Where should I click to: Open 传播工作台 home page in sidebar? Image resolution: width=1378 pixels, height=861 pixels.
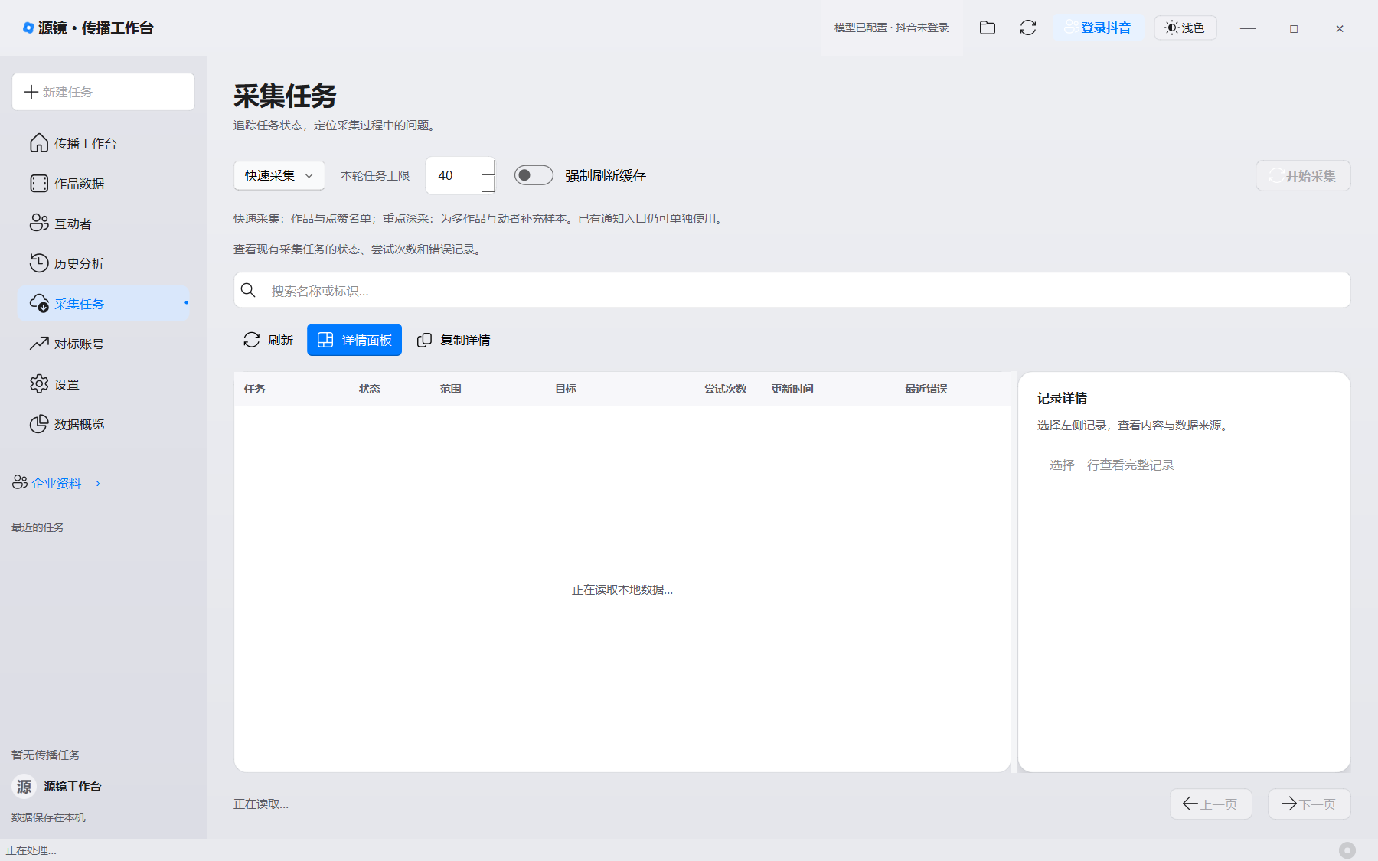click(103, 143)
